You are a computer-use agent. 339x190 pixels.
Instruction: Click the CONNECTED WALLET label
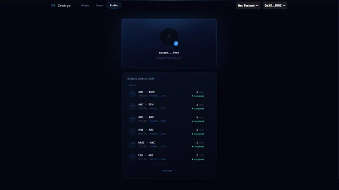(x=169, y=59)
